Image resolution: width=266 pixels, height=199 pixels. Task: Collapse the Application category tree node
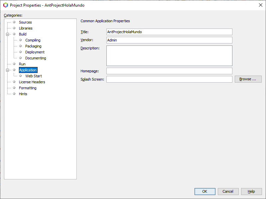(x=7, y=70)
